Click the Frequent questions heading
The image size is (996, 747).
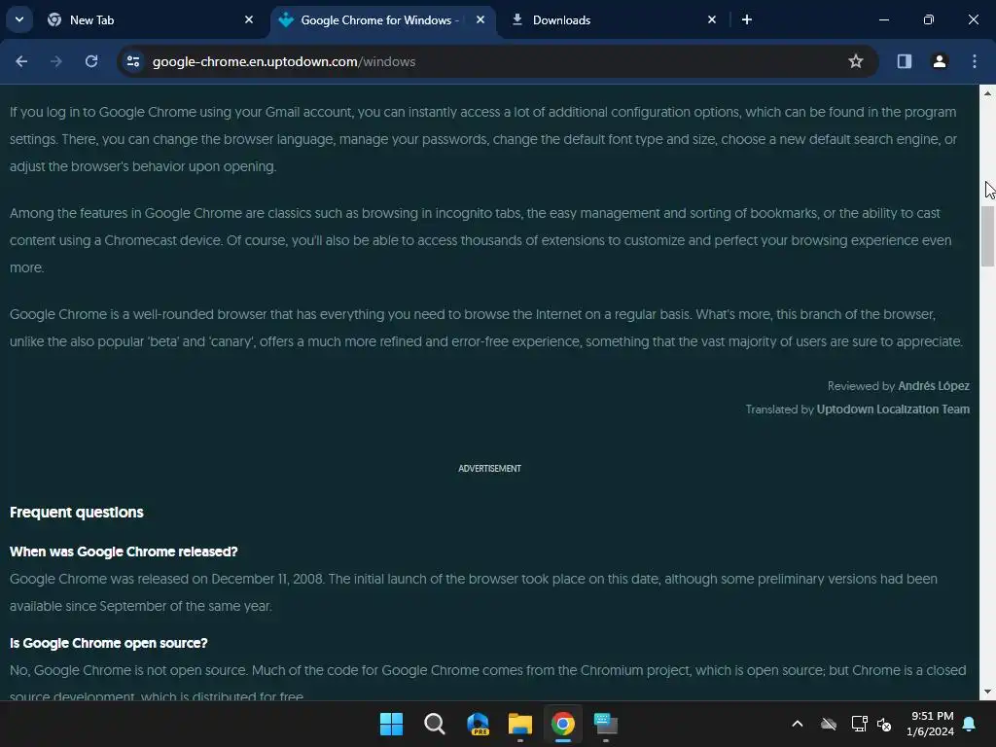point(77,512)
